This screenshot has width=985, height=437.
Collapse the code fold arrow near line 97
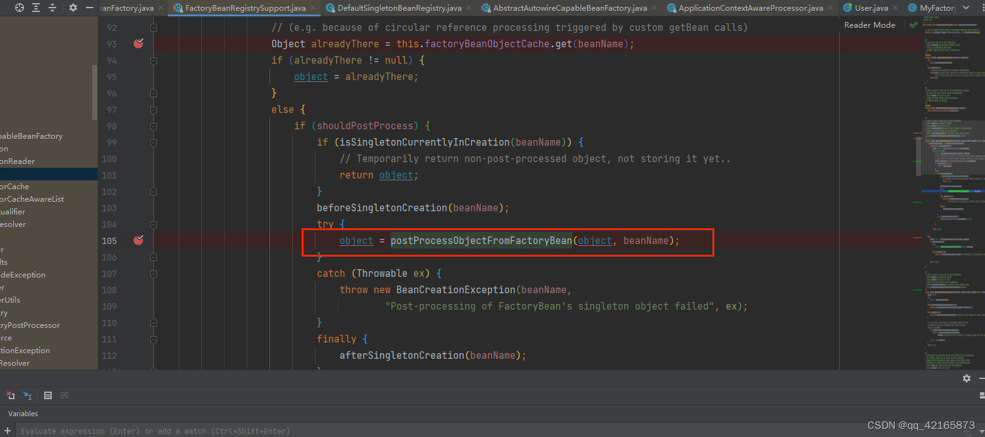click(x=153, y=109)
